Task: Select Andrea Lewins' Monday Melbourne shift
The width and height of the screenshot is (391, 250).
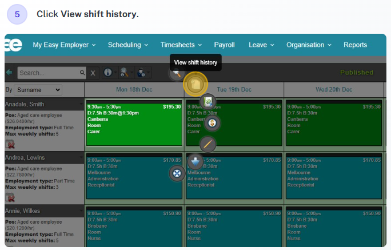Action: click(x=134, y=176)
